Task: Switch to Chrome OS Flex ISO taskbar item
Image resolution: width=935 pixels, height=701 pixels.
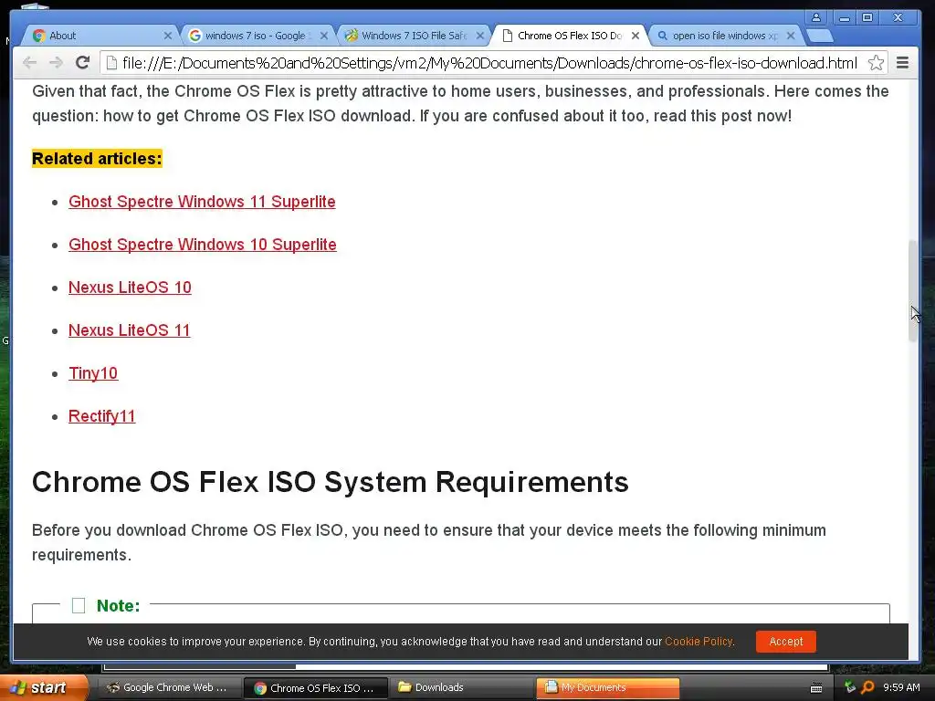Action: click(315, 688)
